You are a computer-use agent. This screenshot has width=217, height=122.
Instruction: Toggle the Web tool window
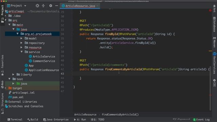click(x=2, y=84)
